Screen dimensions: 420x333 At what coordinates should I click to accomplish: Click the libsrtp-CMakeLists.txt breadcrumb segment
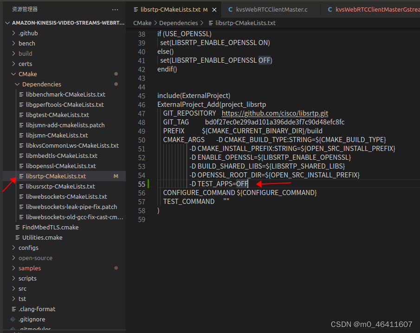(246, 23)
